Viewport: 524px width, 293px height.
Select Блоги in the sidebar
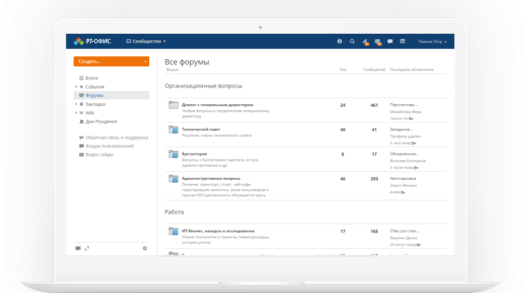[x=91, y=78]
